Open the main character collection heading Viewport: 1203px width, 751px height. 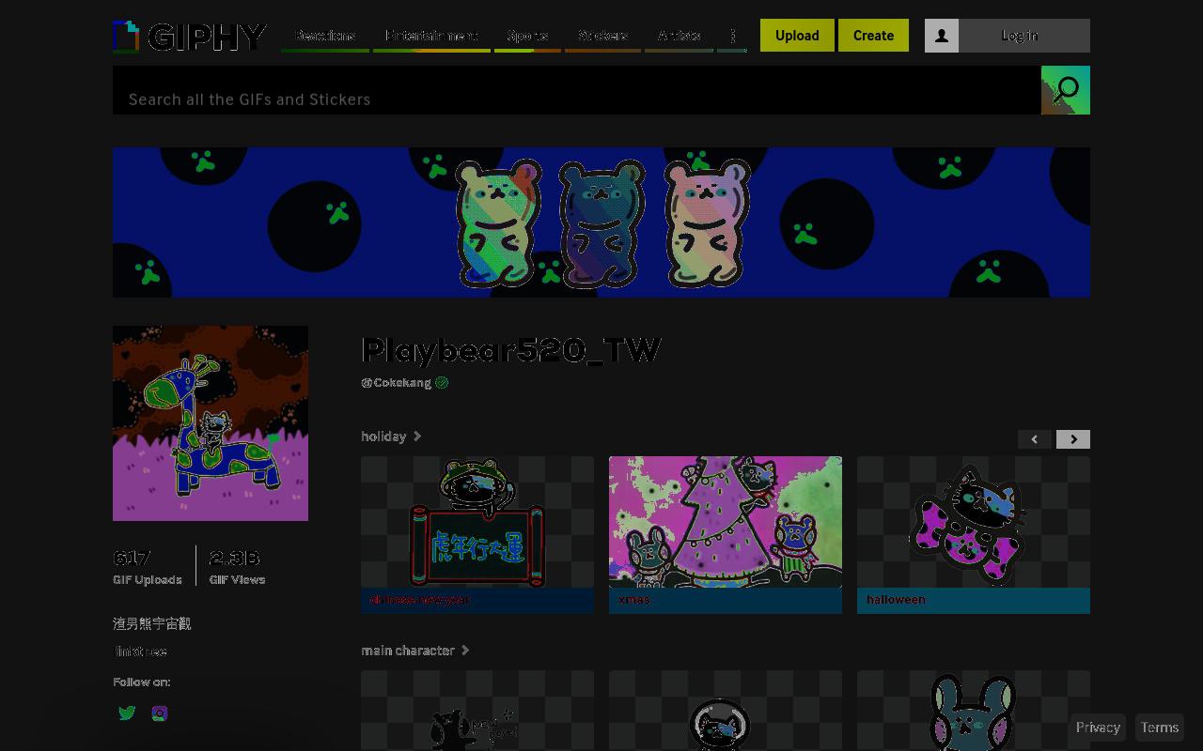point(408,651)
